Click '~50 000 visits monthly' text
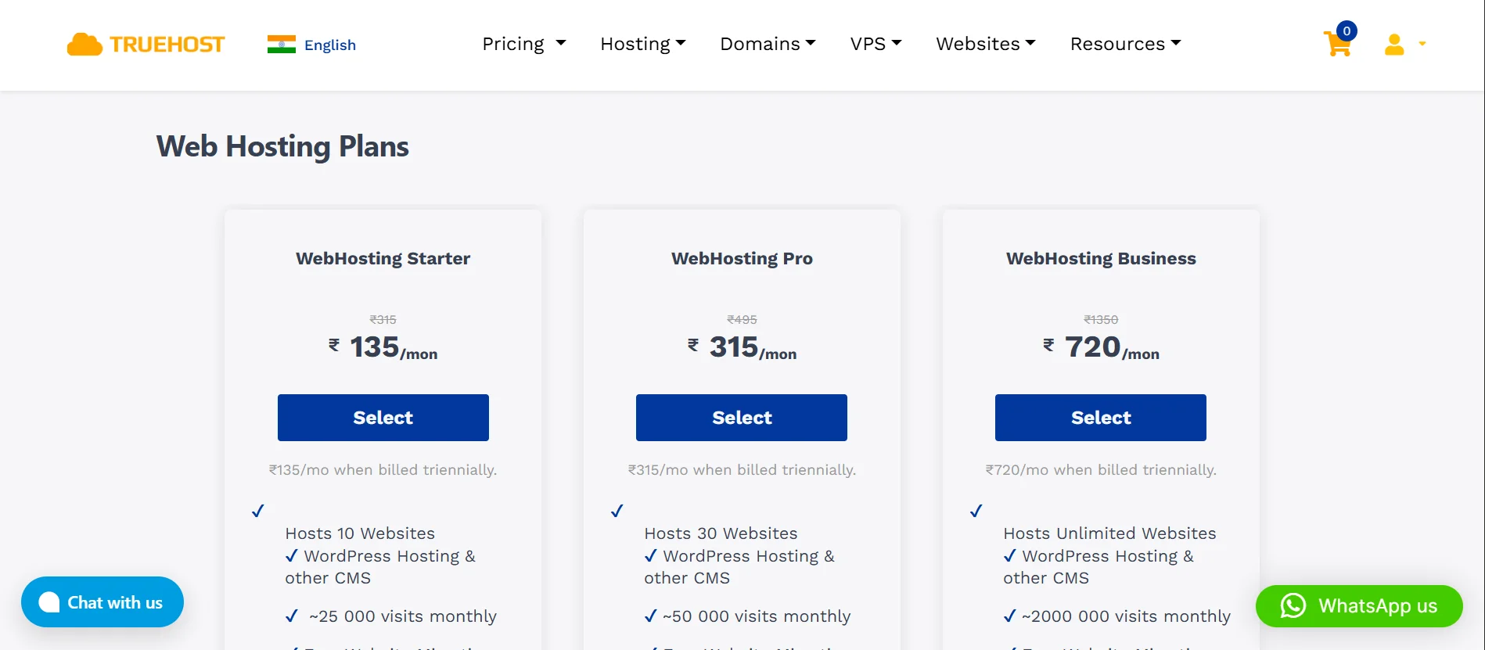 pyautogui.click(x=757, y=616)
